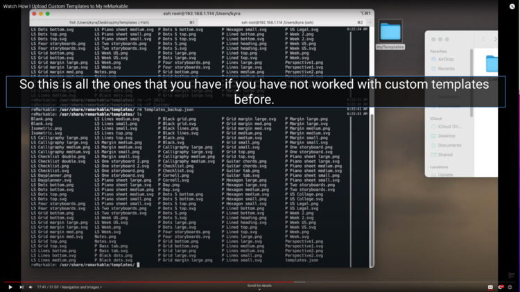
Task: Click the Watch Later clock icon
Action: click(512, 6)
